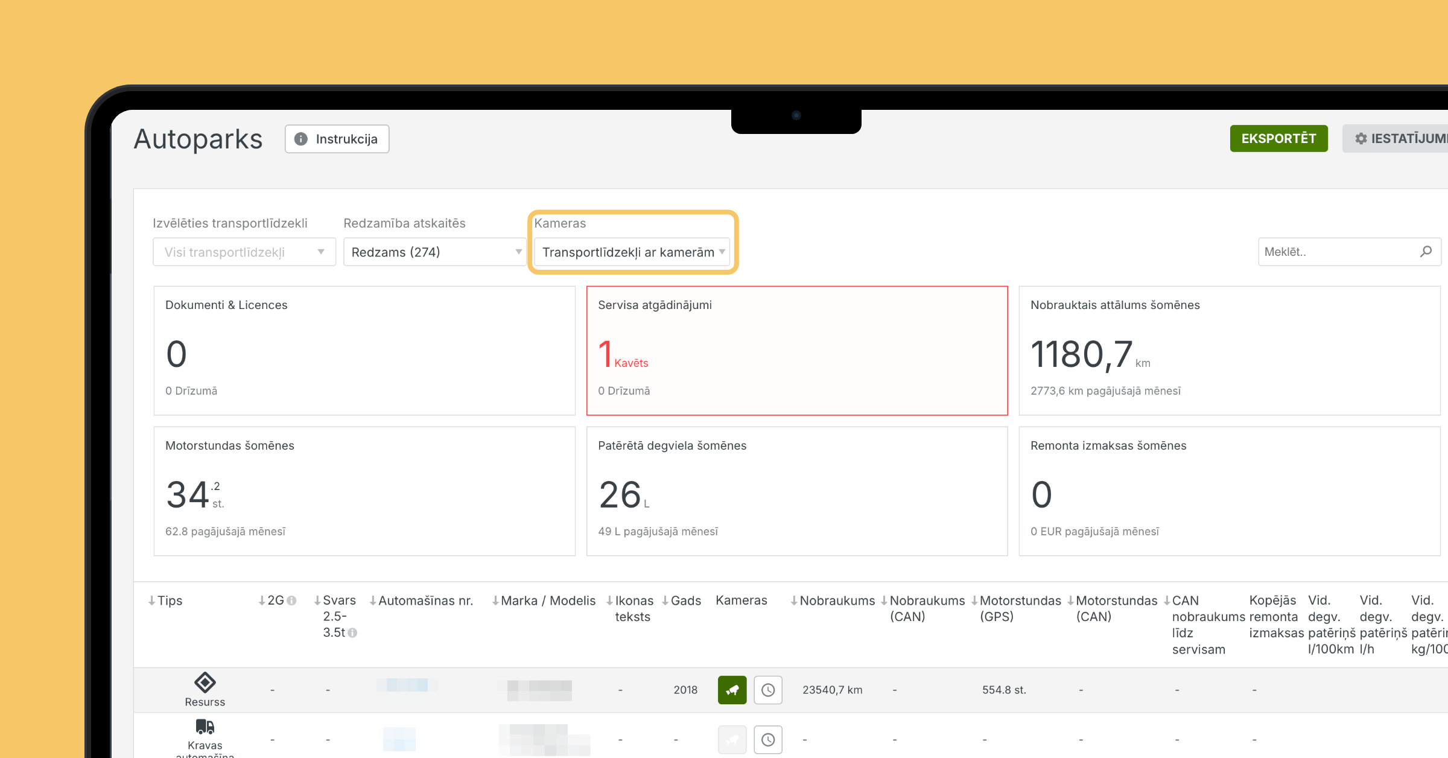
Task: Click the magnifier search icon
Action: click(1426, 252)
